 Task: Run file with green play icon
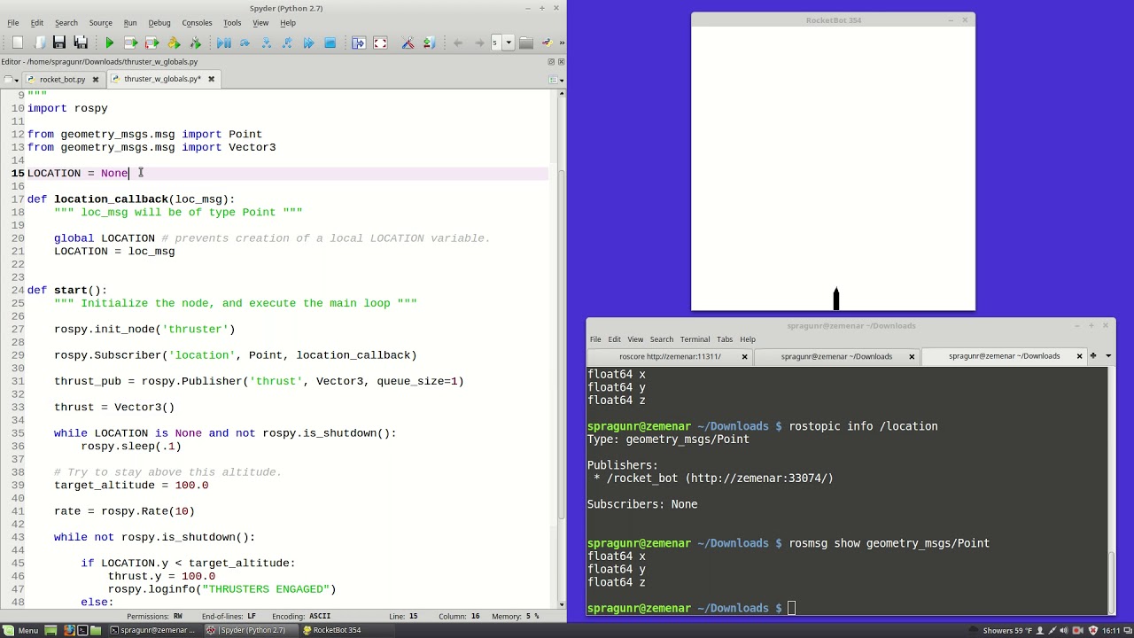pyautogui.click(x=109, y=43)
